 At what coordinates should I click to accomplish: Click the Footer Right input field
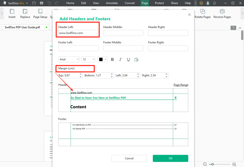coord(168,48)
